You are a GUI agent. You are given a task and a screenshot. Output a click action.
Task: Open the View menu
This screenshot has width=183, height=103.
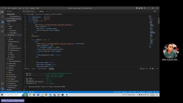click(20, 8)
